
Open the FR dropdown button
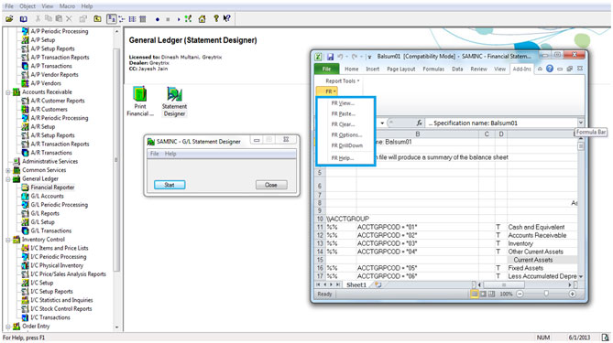328,91
